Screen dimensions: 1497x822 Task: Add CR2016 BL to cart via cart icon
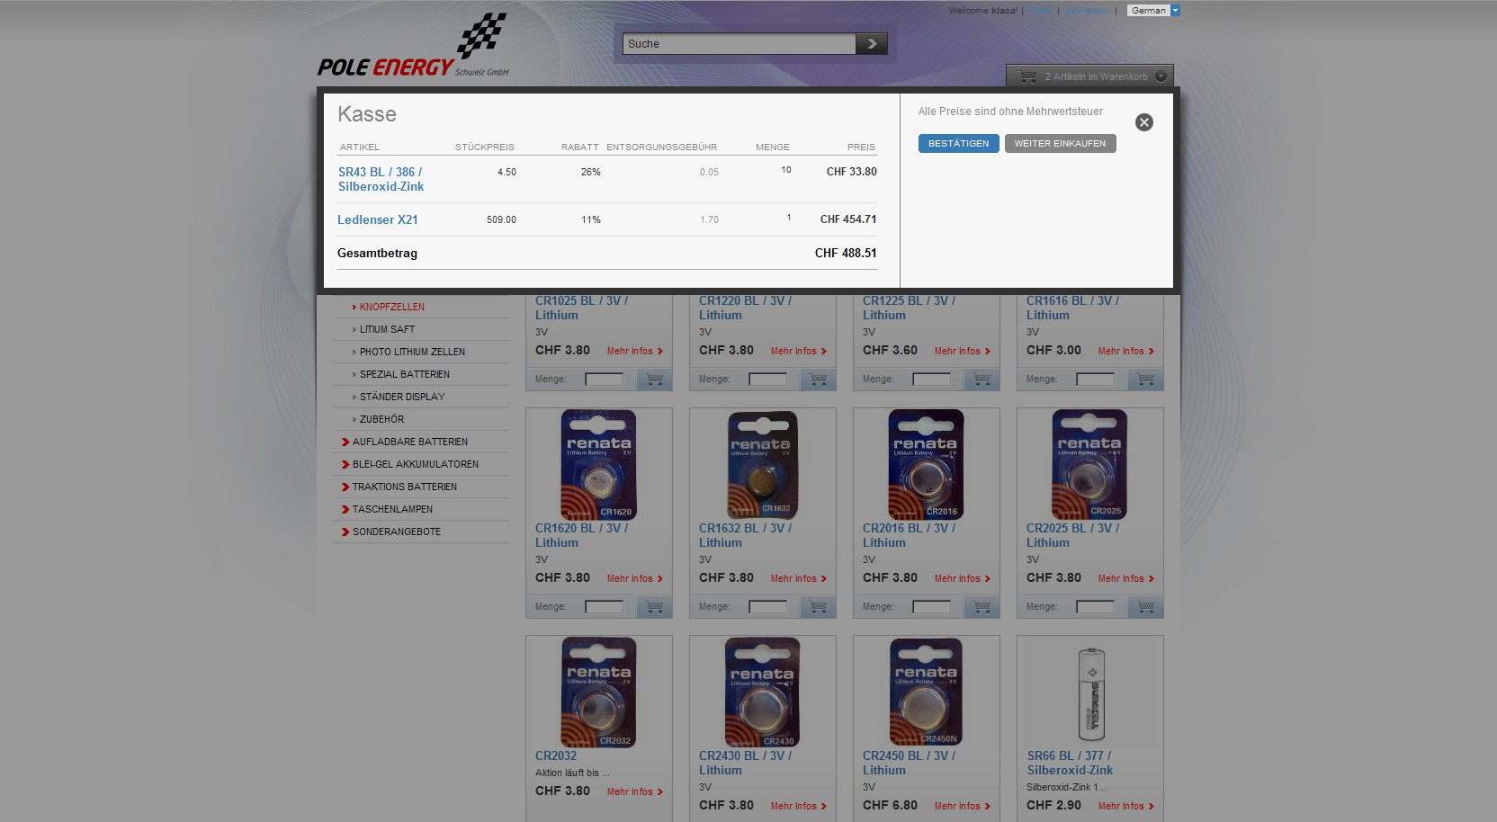pyautogui.click(x=982, y=607)
